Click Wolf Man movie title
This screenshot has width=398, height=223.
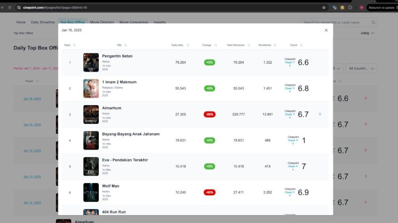tap(111, 186)
